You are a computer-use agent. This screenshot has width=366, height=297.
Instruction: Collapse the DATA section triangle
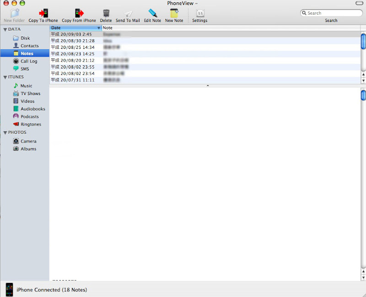click(5, 30)
